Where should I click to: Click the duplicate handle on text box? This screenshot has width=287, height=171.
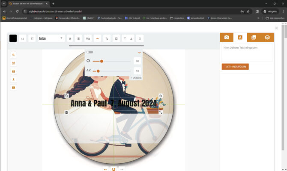coord(66,96)
